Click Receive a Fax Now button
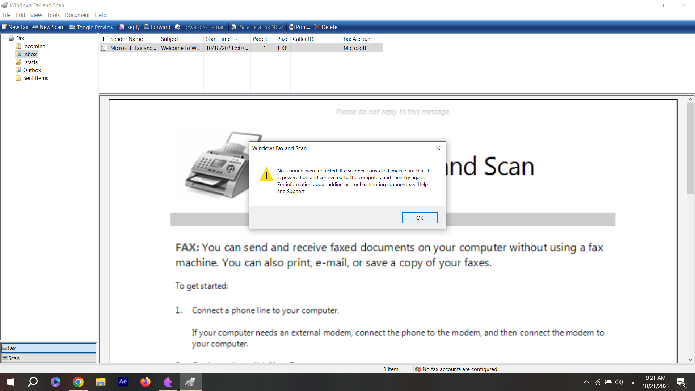 click(x=257, y=27)
